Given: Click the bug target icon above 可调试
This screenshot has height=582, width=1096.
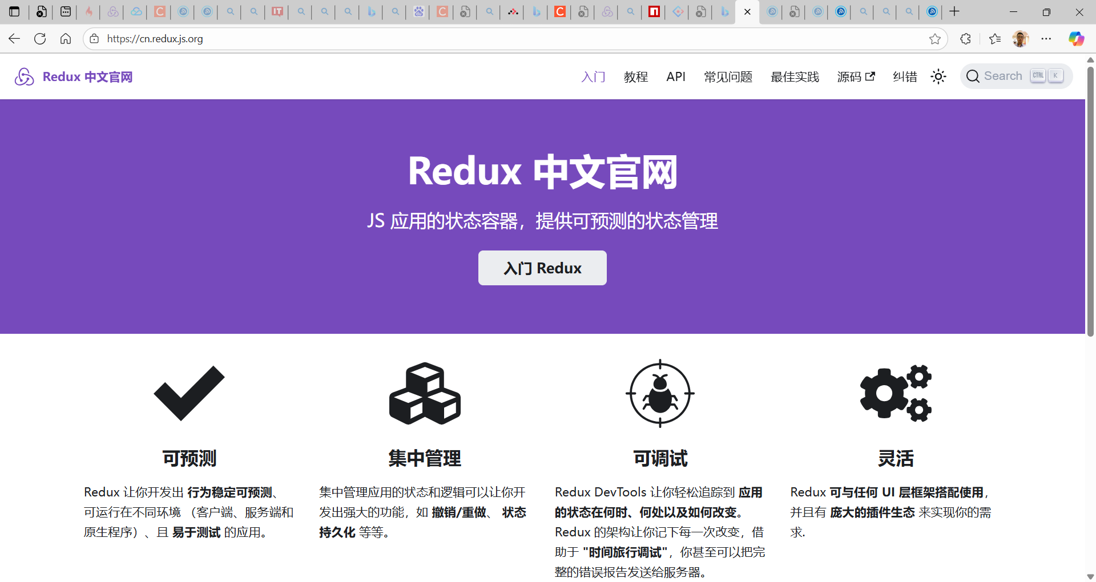Looking at the screenshot, I should [x=660, y=393].
